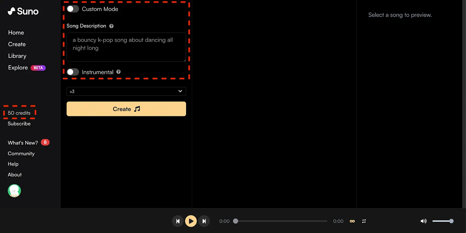Turn on the Instrumental switch
The width and height of the screenshot is (466, 233).
[73, 72]
